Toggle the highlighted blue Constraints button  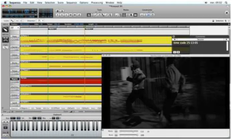[149, 15]
